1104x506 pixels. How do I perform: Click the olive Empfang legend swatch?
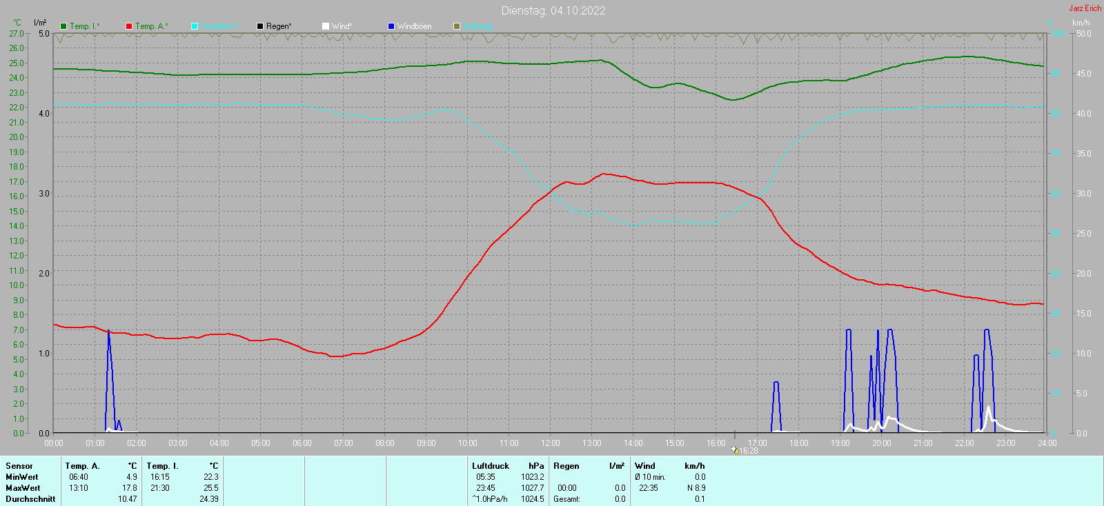[457, 26]
